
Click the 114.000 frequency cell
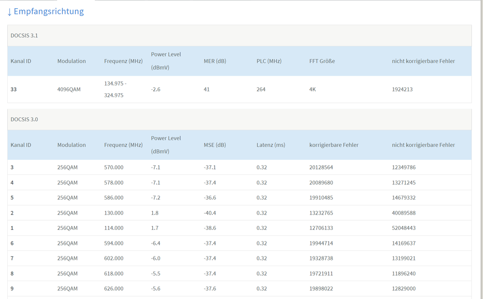tap(114, 228)
